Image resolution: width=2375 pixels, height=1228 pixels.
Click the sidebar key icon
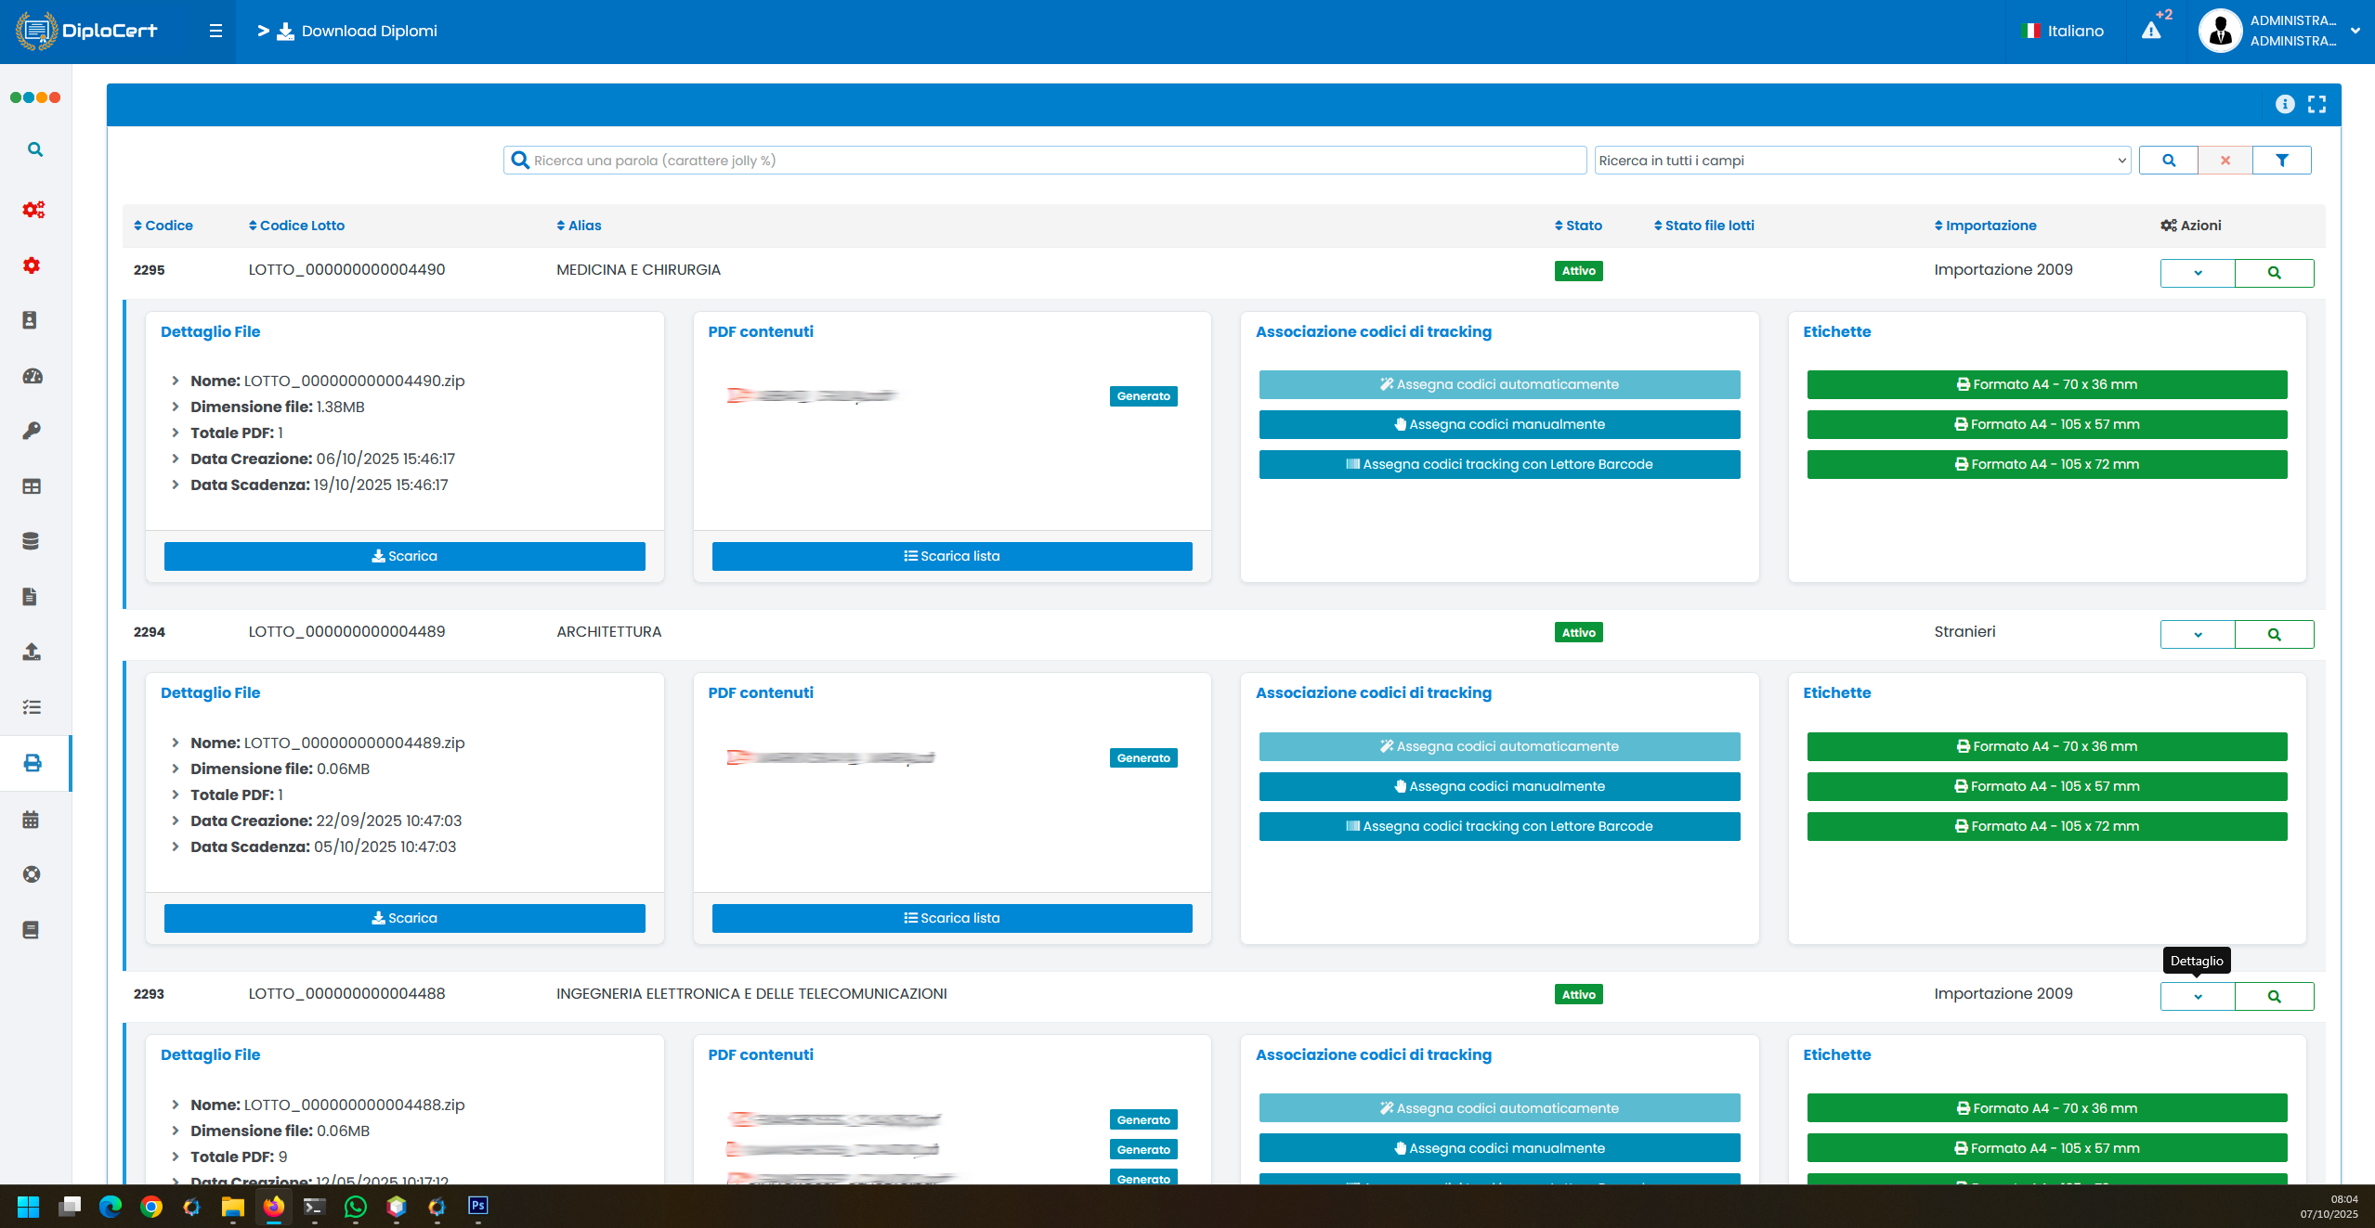coord(32,431)
